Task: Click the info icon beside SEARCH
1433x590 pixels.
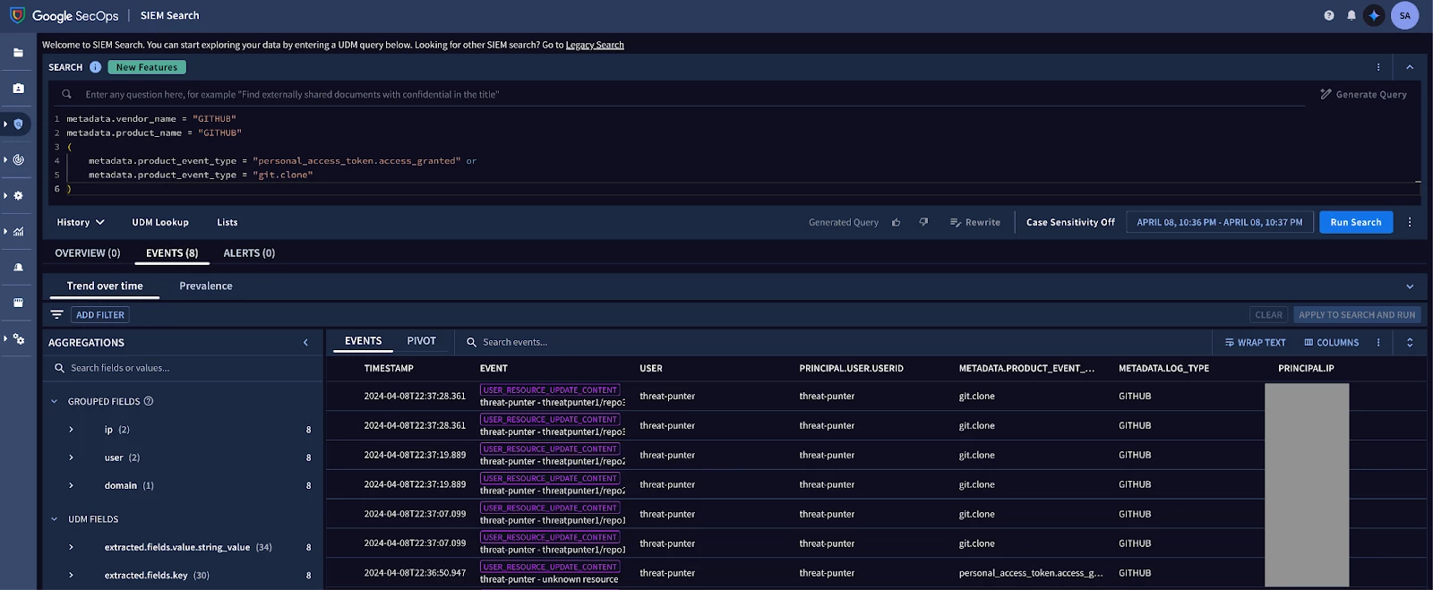Action: 95,67
